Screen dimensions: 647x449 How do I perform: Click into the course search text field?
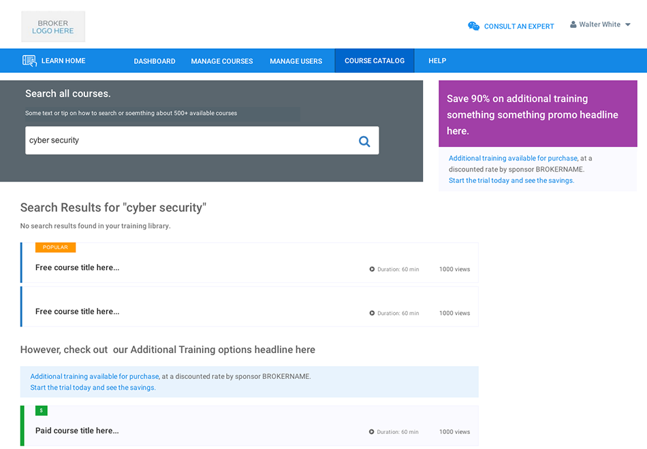tap(191, 141)
